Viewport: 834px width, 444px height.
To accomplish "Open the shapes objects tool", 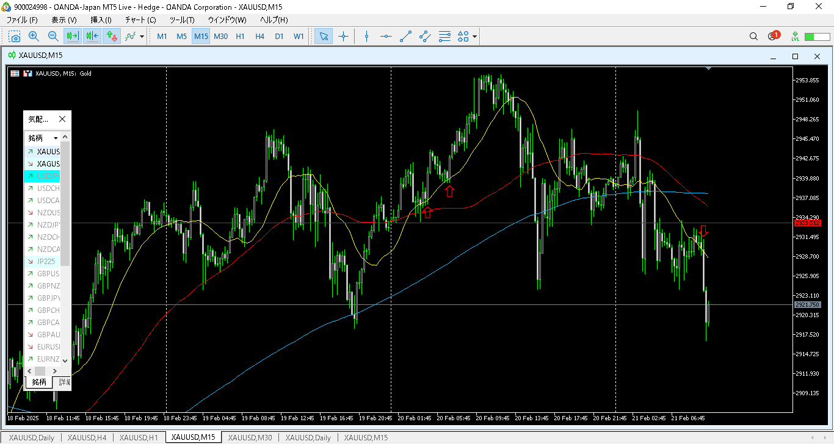I will pos(463,36).
